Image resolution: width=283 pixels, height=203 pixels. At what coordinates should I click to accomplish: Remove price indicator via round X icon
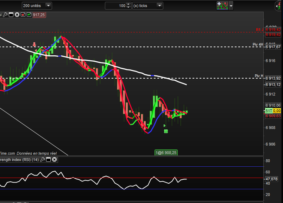click(17, 15)
